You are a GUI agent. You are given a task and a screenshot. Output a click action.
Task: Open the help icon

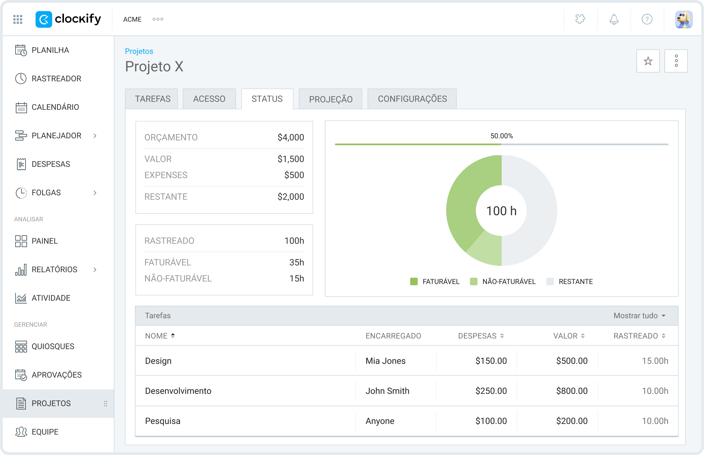[647, 19]
